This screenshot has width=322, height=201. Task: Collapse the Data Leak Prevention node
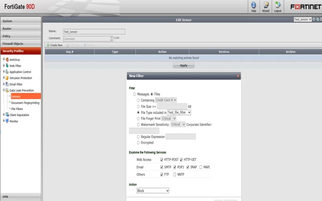coord(4,90)
